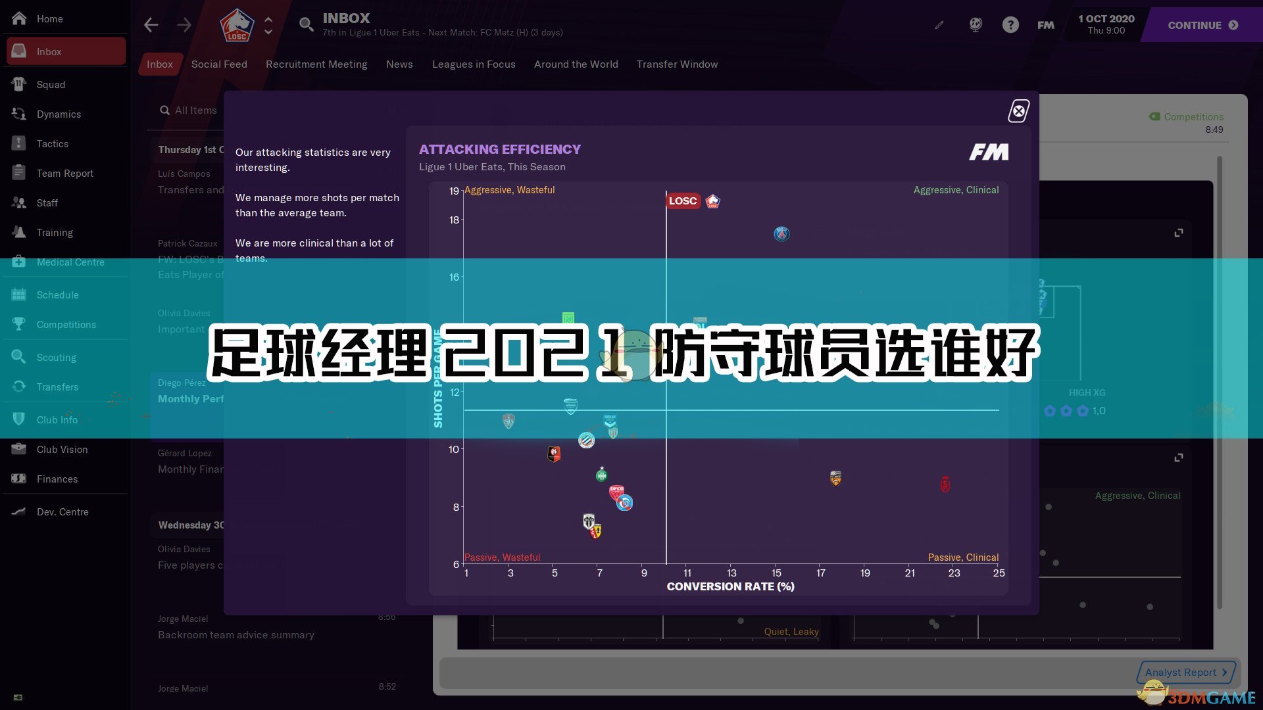Click the LOSC club badge
The width and height of the screenshot is (1263, 710).
click(x=237, y=25)
